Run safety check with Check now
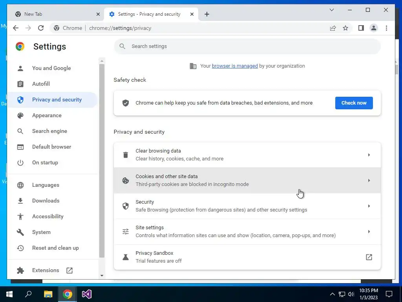Viewport: 402px width, 302px height. [354, 103]
